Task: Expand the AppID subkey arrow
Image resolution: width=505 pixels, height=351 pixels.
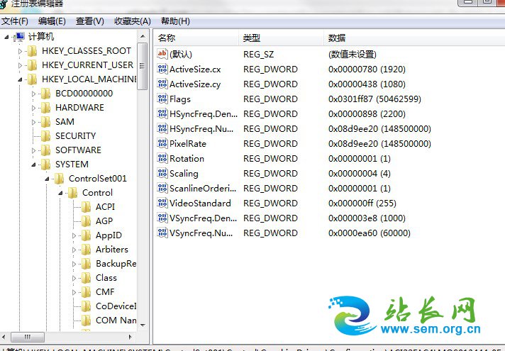Action: coord(74,235)
